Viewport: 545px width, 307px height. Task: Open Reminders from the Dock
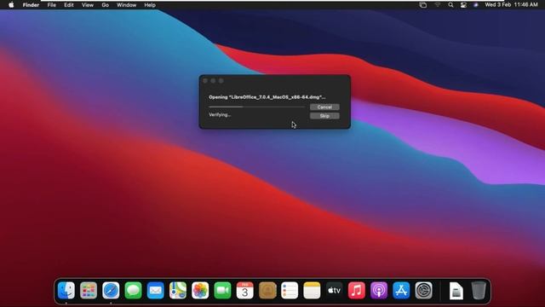[290, 290]
